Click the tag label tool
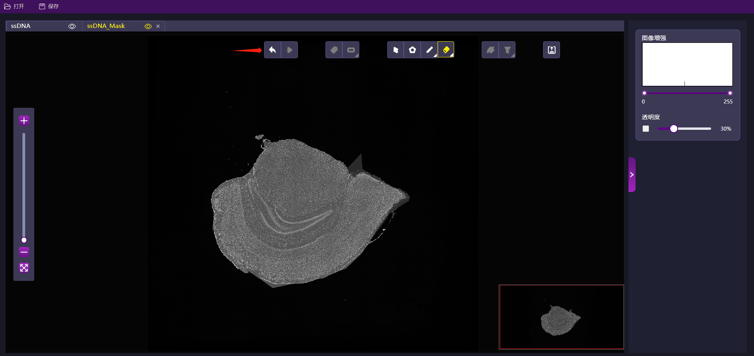 (x=334, y=50)
